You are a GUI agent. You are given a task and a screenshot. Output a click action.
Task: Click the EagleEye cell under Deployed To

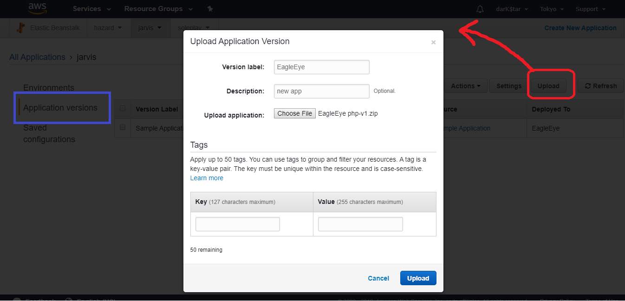click(546, 128)
